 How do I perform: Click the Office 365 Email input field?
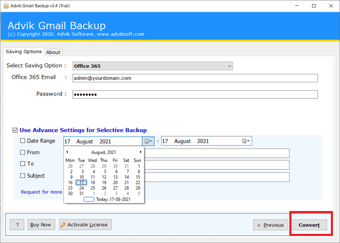click(x=195, y=78)
